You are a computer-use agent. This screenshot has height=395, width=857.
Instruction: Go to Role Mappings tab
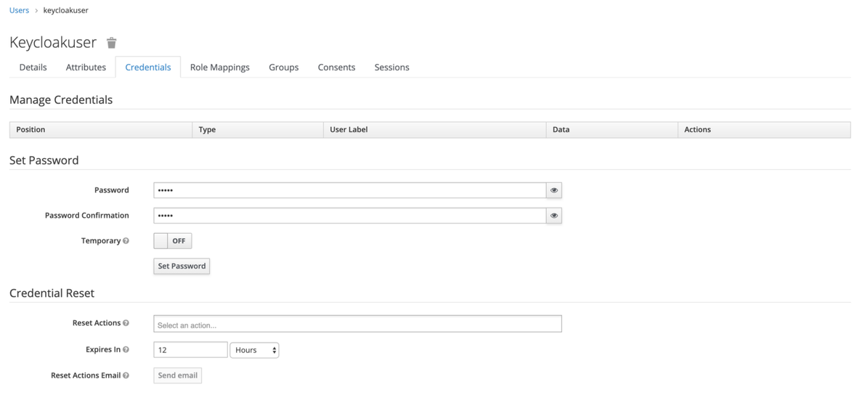[220, 68]
